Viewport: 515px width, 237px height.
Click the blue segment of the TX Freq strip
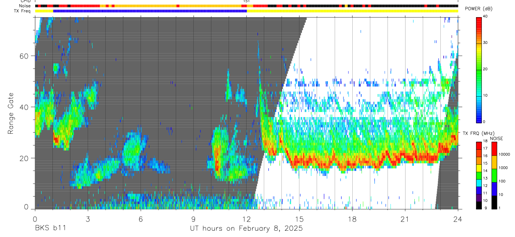pos(150,11)
